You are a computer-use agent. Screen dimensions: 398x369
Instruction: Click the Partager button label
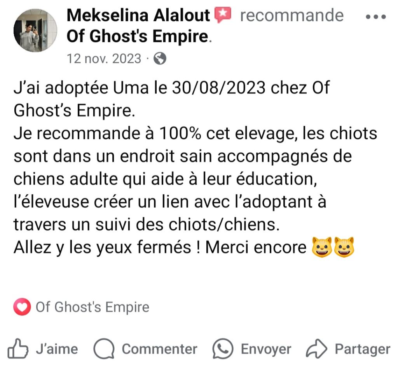tap(363, 349)
